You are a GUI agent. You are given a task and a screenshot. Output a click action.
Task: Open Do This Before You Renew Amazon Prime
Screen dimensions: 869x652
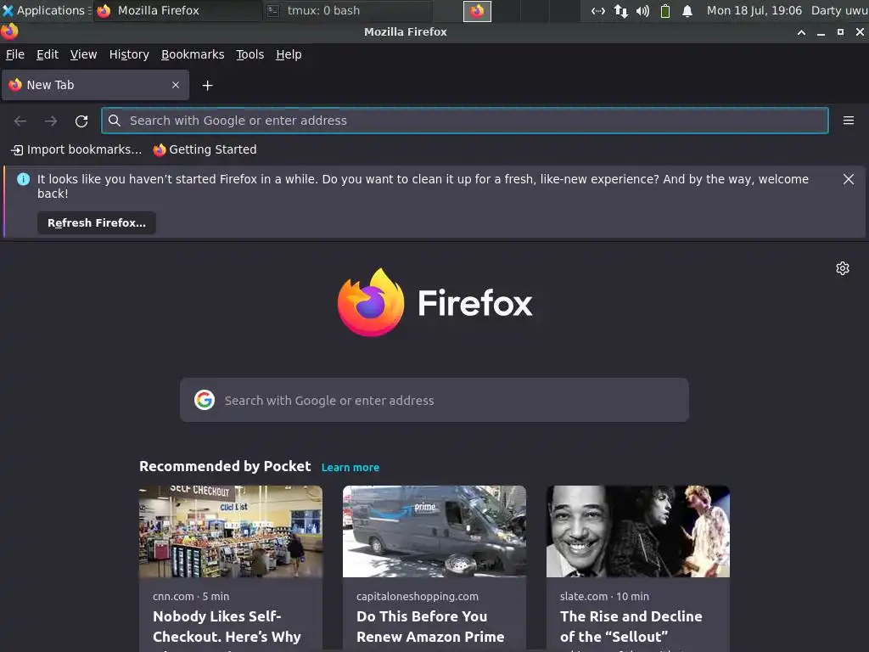tap(430, 627)
